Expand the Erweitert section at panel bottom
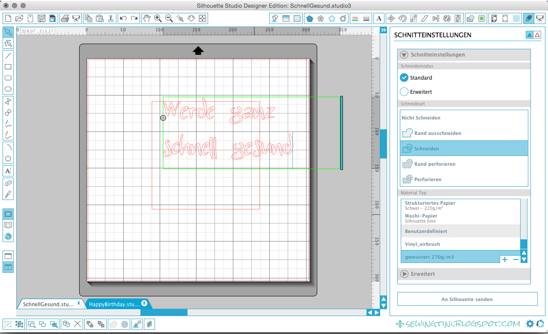The image size is (548, 334). (404, 274)
